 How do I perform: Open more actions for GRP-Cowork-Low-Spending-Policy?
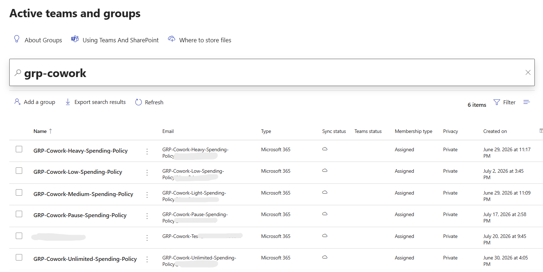147,173
